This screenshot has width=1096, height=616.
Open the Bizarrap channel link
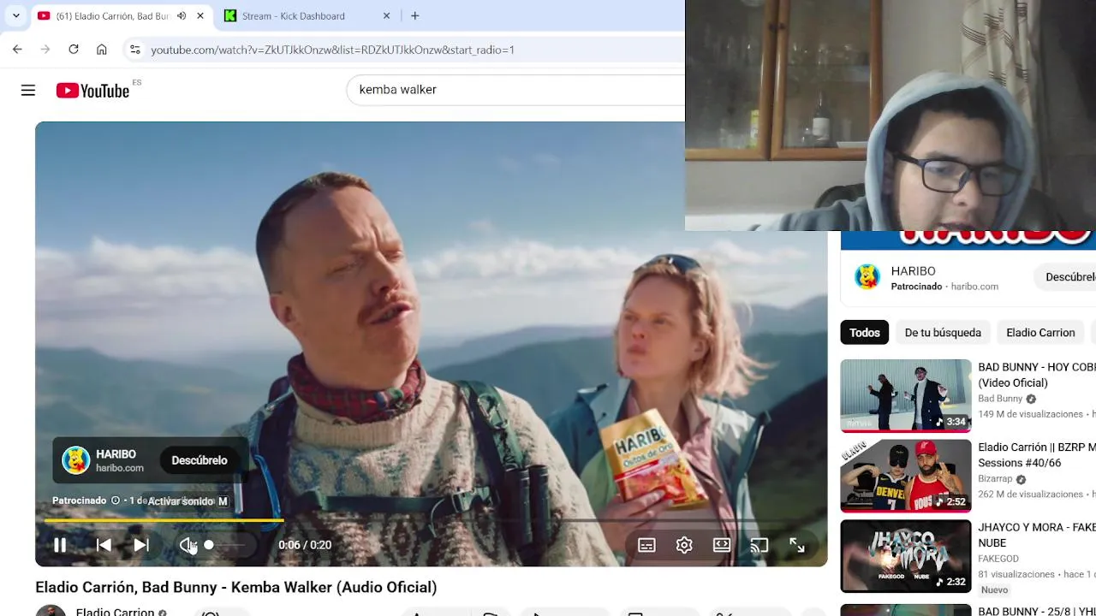[x=995, y=479]
